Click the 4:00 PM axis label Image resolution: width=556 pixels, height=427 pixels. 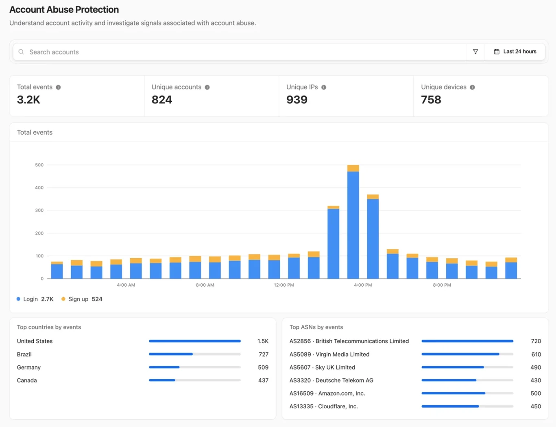point(363,285)
